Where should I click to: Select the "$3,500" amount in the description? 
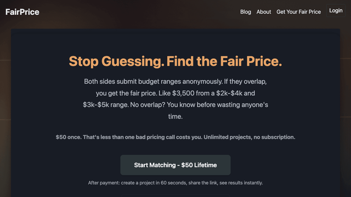(183, 93)
